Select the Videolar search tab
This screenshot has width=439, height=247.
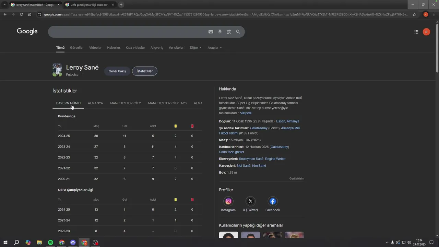(95, 48)
